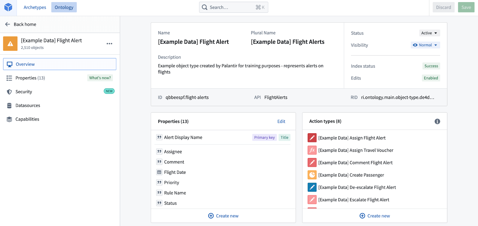Click the Discard button
Viewport: 478px width, 226px height.
pos(444,7)
